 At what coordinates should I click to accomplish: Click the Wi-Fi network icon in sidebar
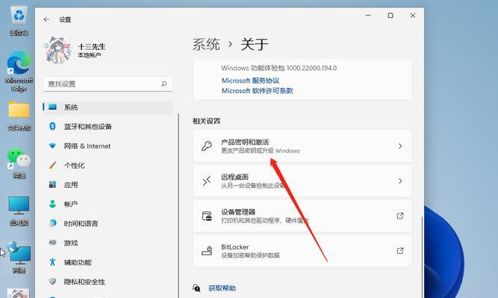(52, 146)
